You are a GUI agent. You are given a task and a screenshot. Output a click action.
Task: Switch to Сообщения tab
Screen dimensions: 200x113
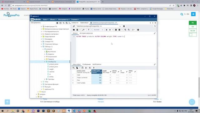[x=87, y=64]
